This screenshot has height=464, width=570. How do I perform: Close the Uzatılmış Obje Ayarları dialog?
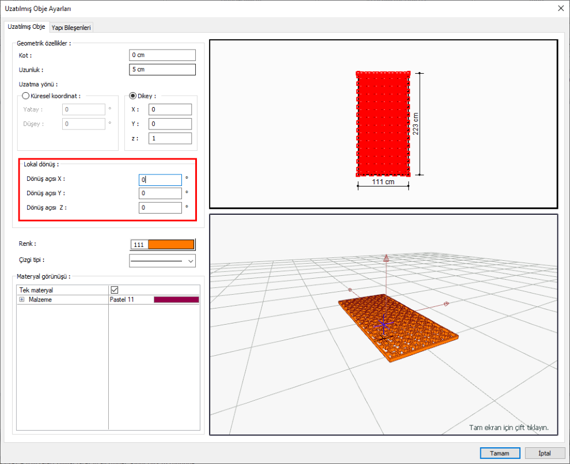[x=560, y=8]
